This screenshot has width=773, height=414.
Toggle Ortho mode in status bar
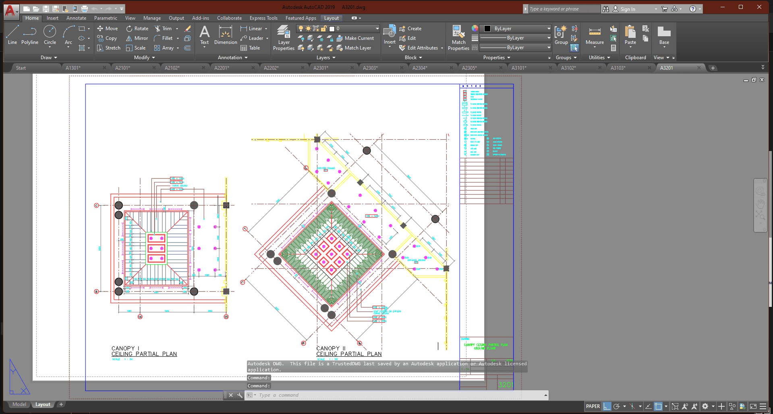coord(607,406)
